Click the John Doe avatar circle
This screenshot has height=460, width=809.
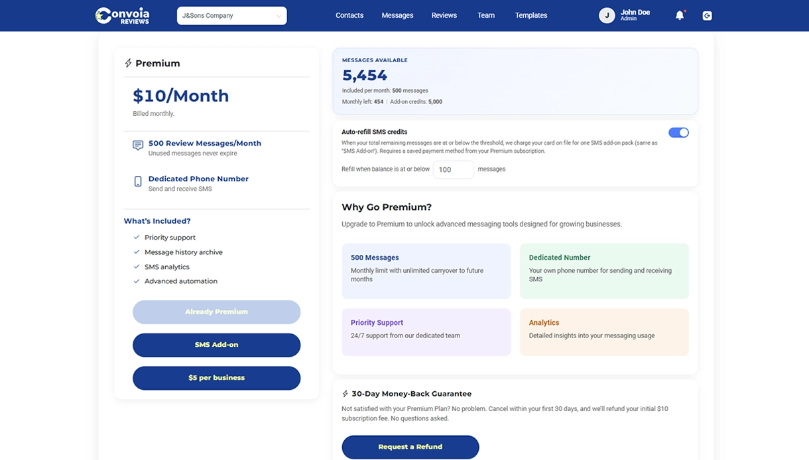[x=607, y=15]
